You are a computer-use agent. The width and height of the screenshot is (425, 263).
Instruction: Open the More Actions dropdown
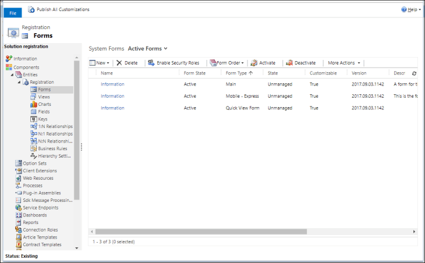(x=343, y=63)
